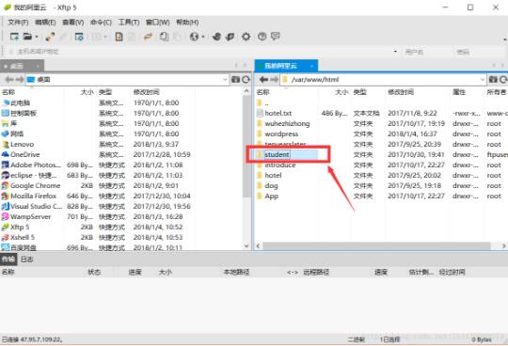The height and width of the screenshot is (346, 508).
Task: Select the introduce remote folder
Action: pyautogui.click(x=280, y=165)
